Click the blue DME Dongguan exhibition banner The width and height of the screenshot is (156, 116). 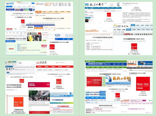point(106,64)
